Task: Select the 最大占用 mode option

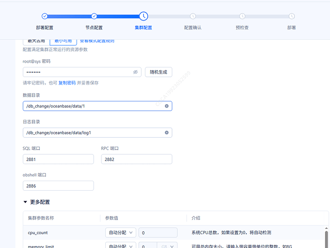Action: pyautogui.click(x=36, y=42)
